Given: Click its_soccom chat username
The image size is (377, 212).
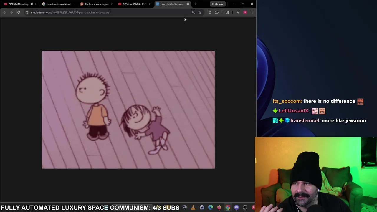Looking at the screenshot, I should click(287, 101).
